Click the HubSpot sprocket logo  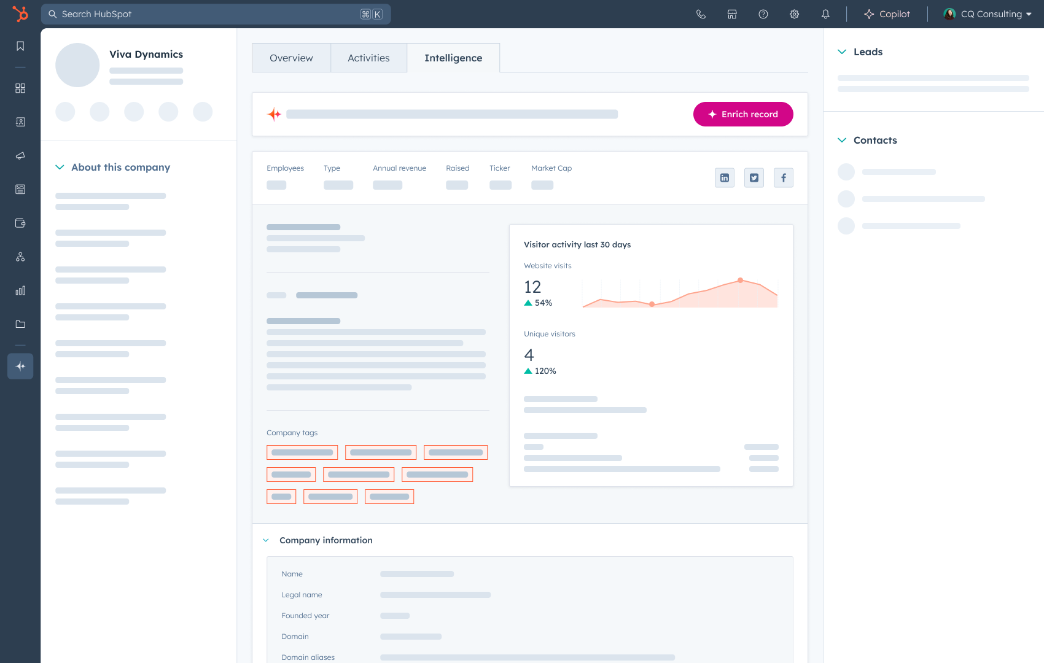(x=20, y=14)
